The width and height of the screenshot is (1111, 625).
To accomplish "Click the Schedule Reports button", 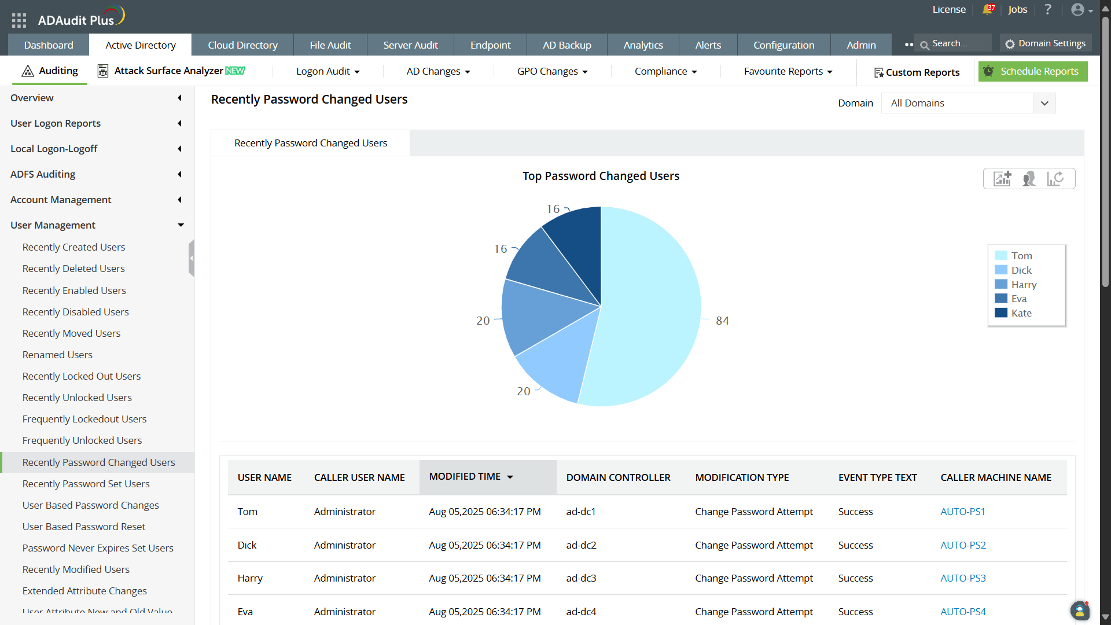I will (x=1033, y=71).
